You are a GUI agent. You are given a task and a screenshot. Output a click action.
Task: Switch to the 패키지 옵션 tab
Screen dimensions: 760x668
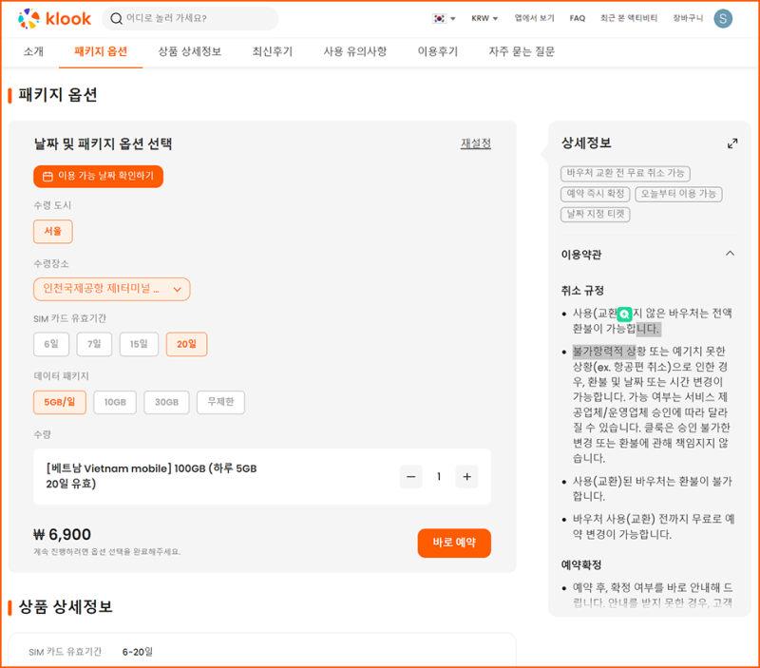(101, 51)
